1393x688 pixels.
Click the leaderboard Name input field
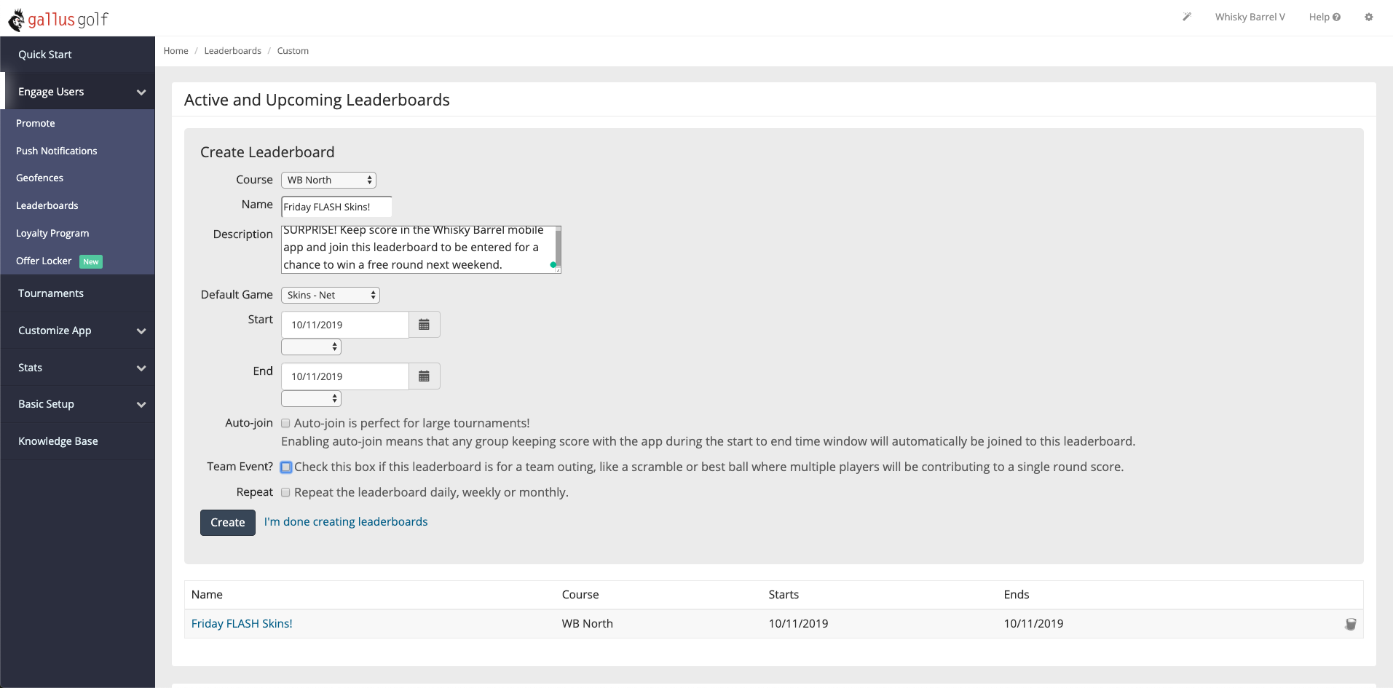pos(336,207)
